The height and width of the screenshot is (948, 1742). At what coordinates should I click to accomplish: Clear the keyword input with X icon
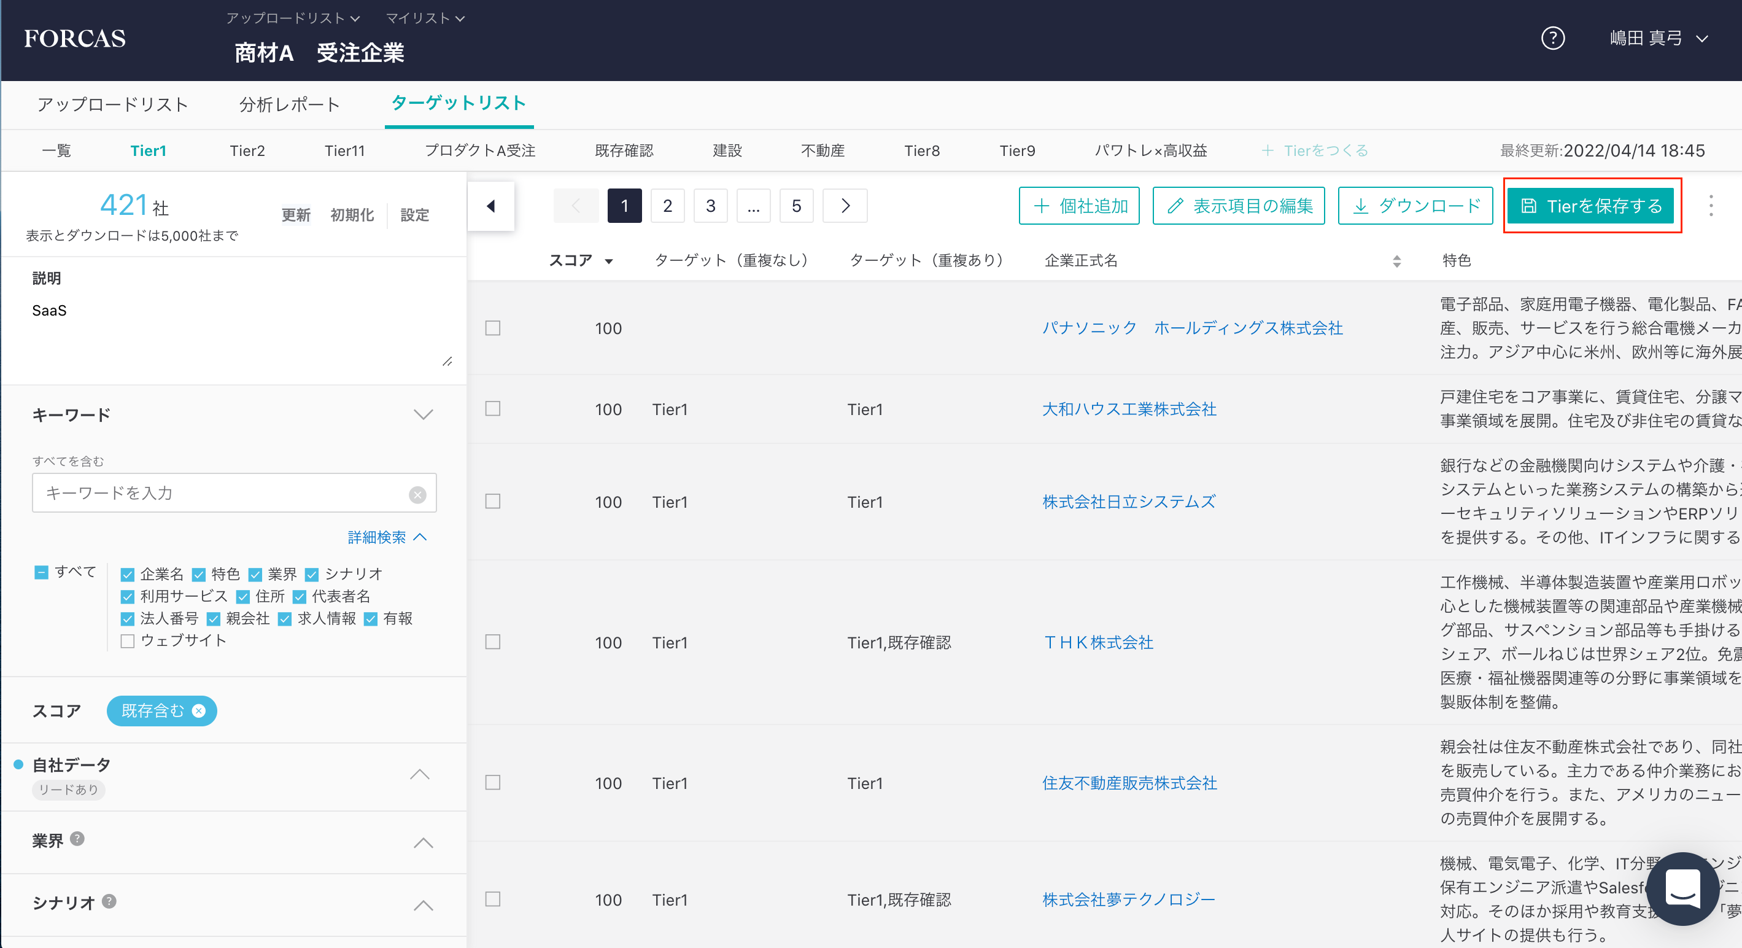417,495
